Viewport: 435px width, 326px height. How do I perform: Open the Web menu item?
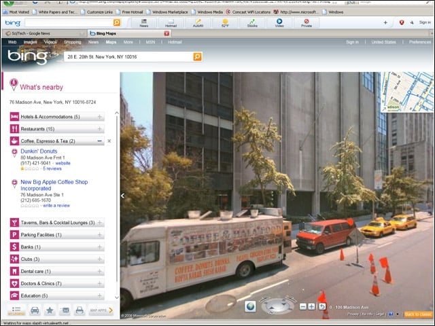coord(12,42)
